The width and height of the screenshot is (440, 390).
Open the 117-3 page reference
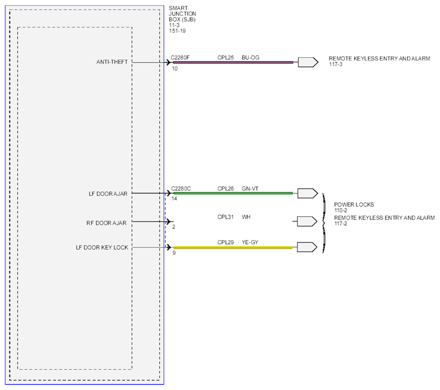click(x=335, y=64)
